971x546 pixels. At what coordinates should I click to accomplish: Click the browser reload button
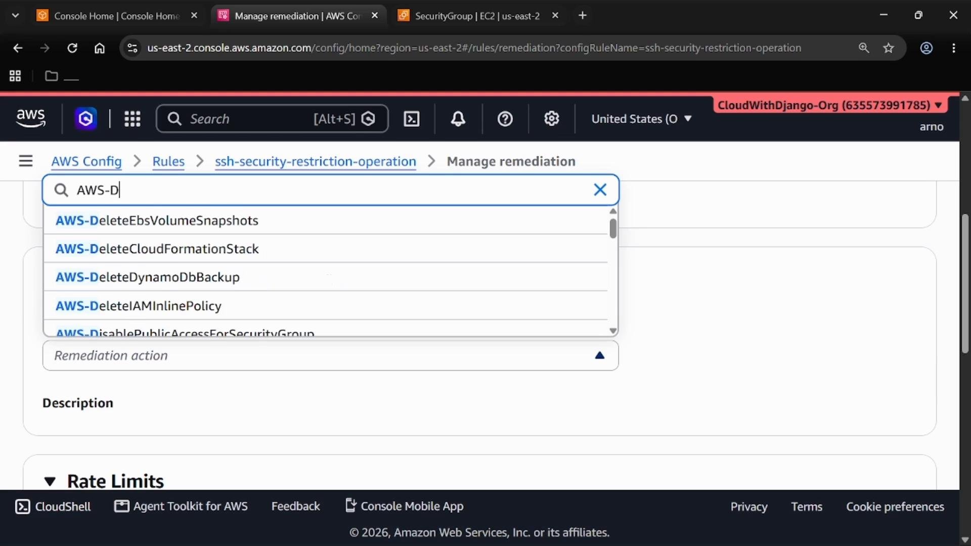pos(72,48)
